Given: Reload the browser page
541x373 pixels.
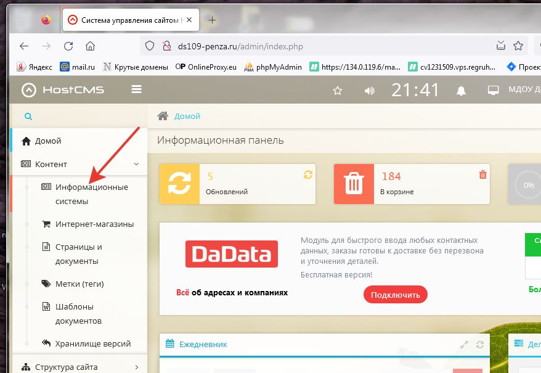Looking at the screenshot, I should (x=68, y=46).
